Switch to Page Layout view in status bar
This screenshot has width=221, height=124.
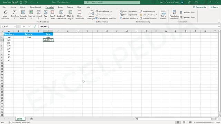tap(184, 123)
